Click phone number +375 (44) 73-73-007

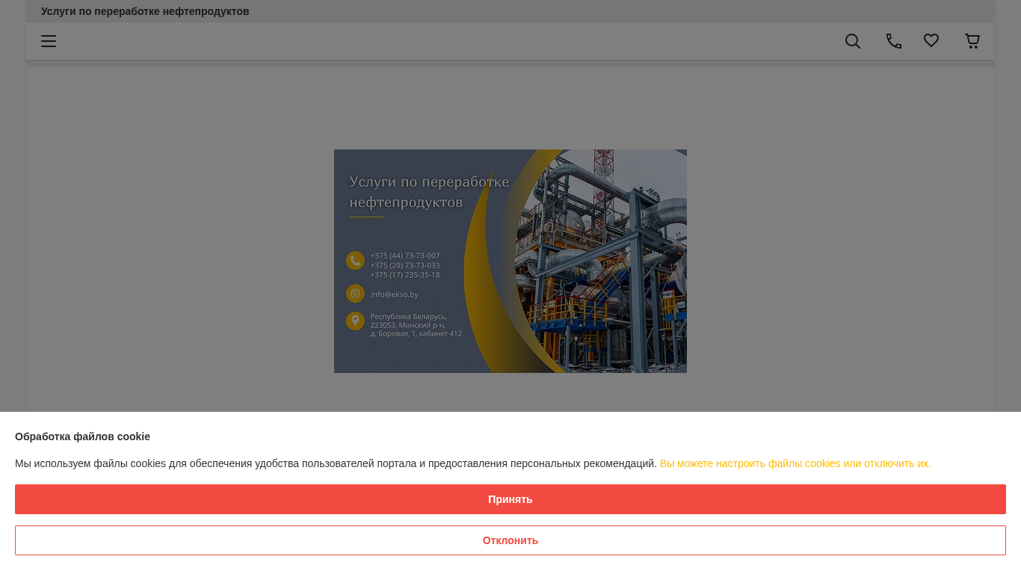pos(405,256)
